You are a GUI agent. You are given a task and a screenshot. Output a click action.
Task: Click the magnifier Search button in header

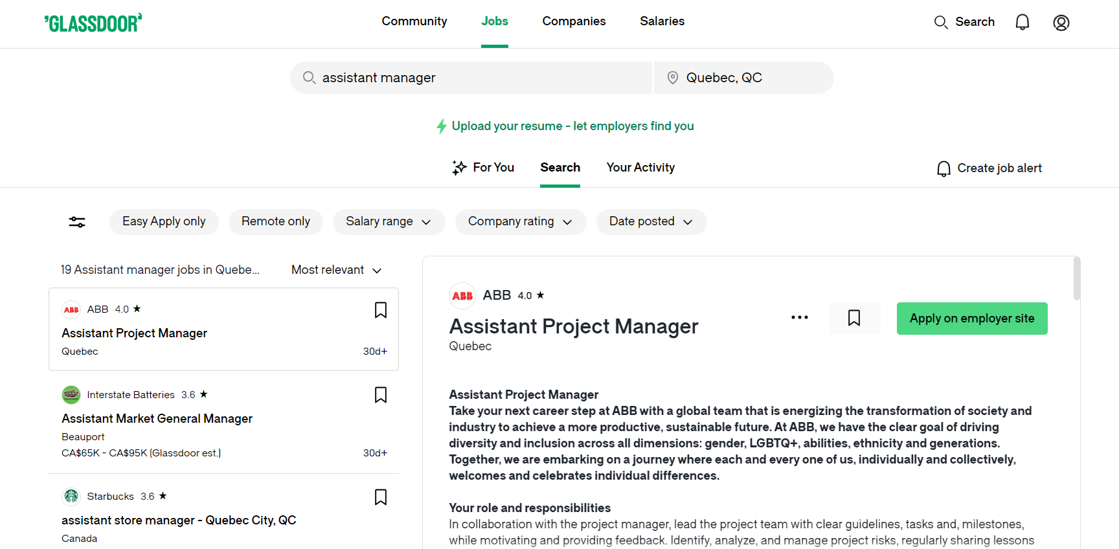pos(964,22)
